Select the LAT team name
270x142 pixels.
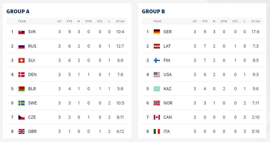(167, 46)
